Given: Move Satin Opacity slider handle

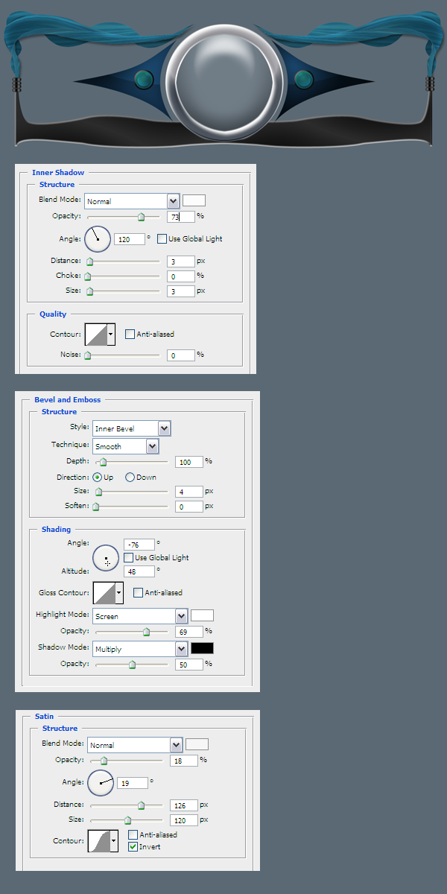Looking at the screenshot, I should coord(104,761).
